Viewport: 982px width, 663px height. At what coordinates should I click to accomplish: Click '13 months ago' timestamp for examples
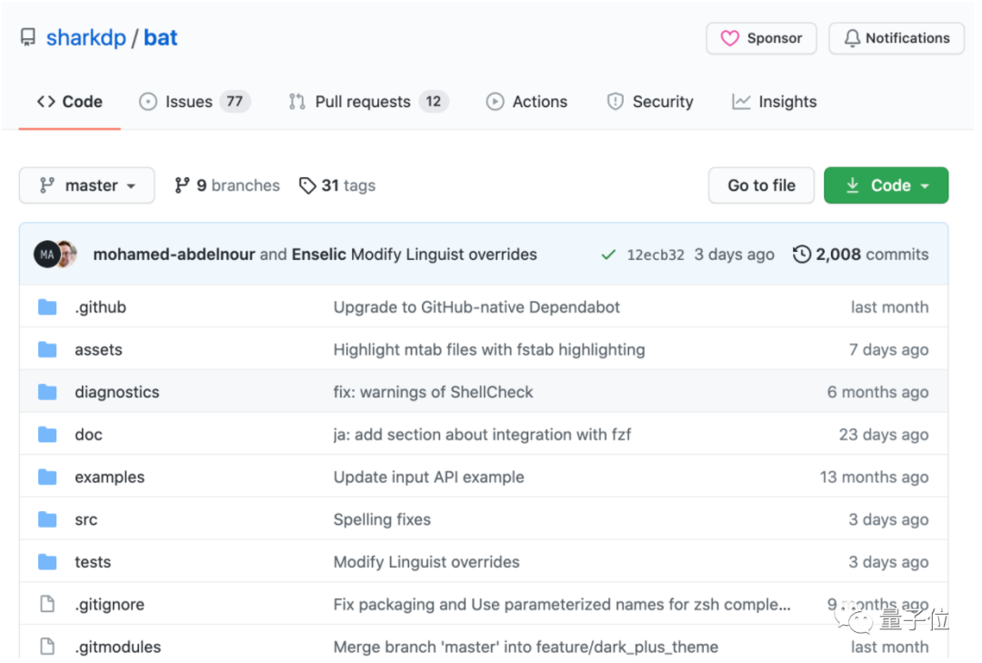875,477
